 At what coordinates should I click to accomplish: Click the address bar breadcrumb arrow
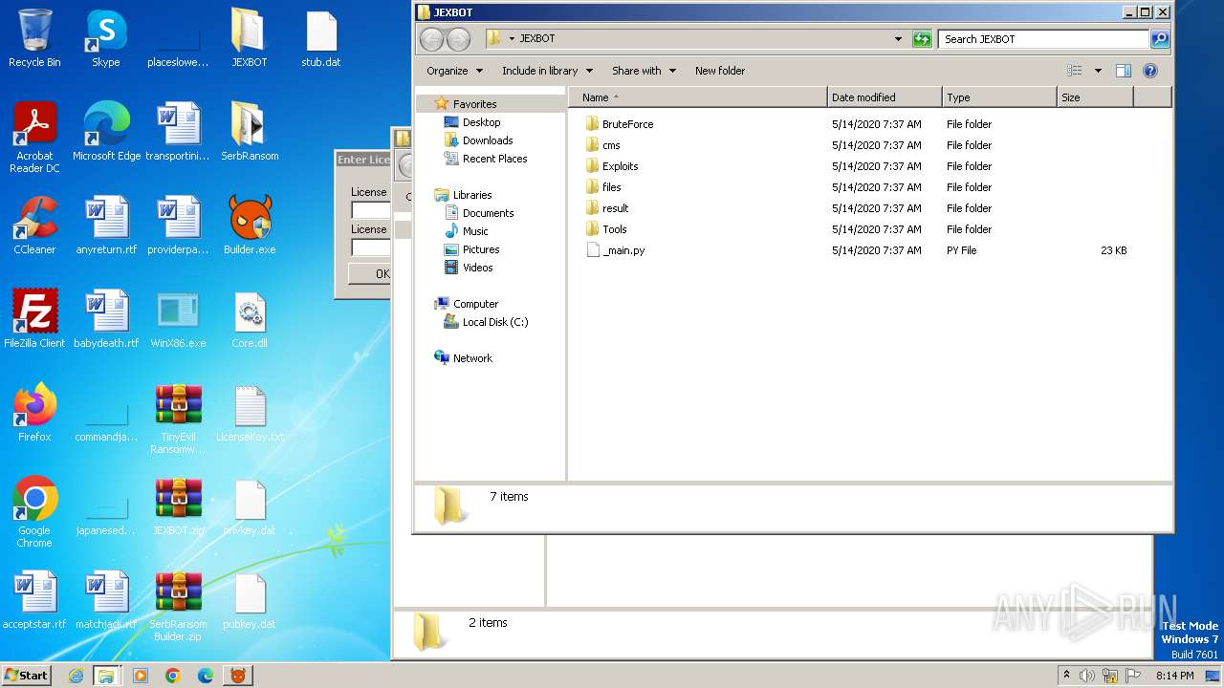[513, 39]
